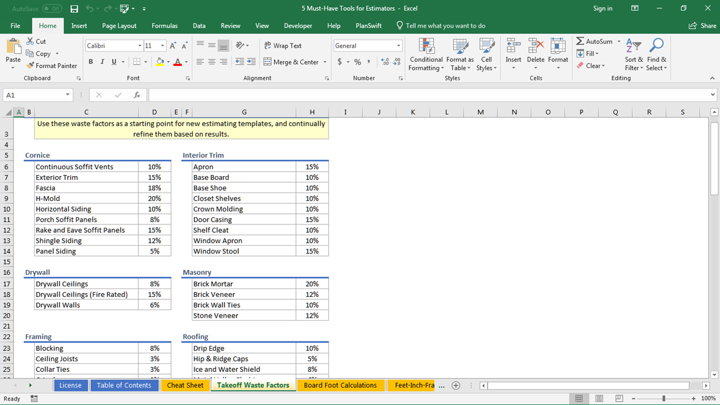This screenshot has width=720, height=405.
Task: Open the Number Format dropdown
Action: point(398,46)
